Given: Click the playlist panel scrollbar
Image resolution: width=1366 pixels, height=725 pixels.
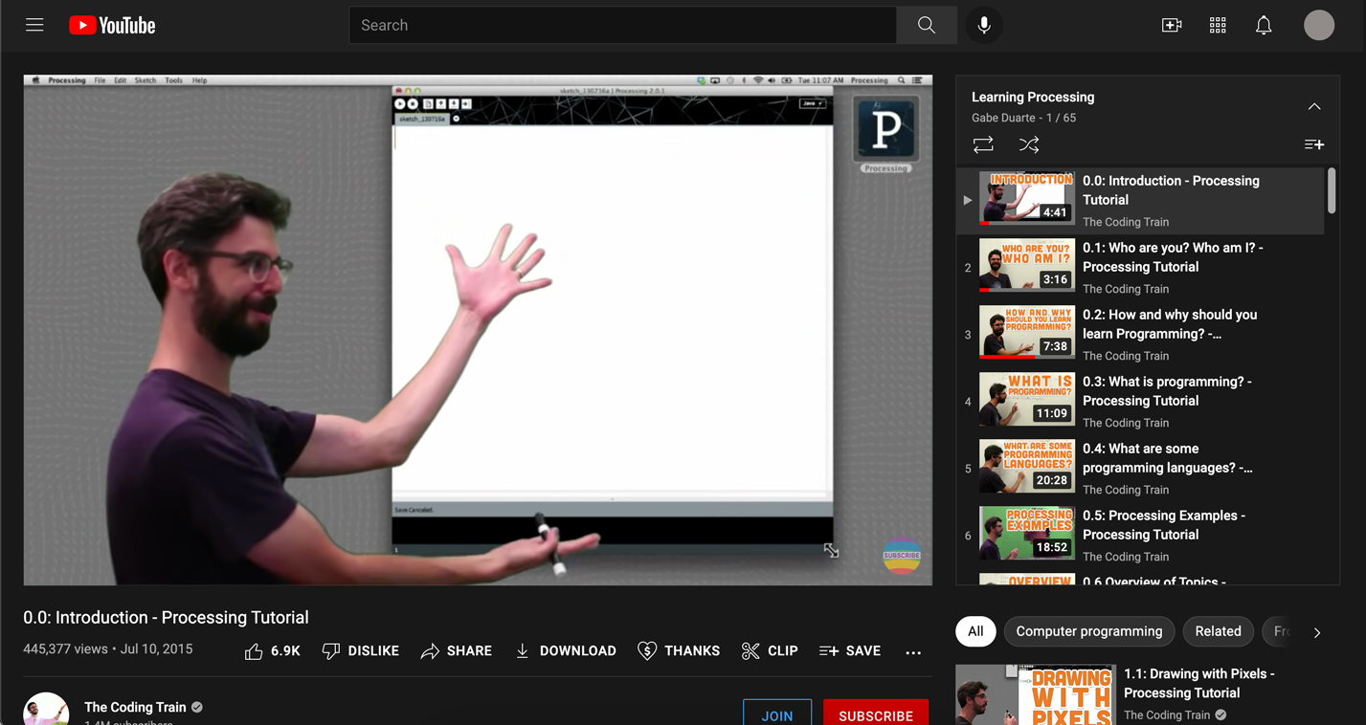Looking at the screenshot, I should click(1331, 191).
